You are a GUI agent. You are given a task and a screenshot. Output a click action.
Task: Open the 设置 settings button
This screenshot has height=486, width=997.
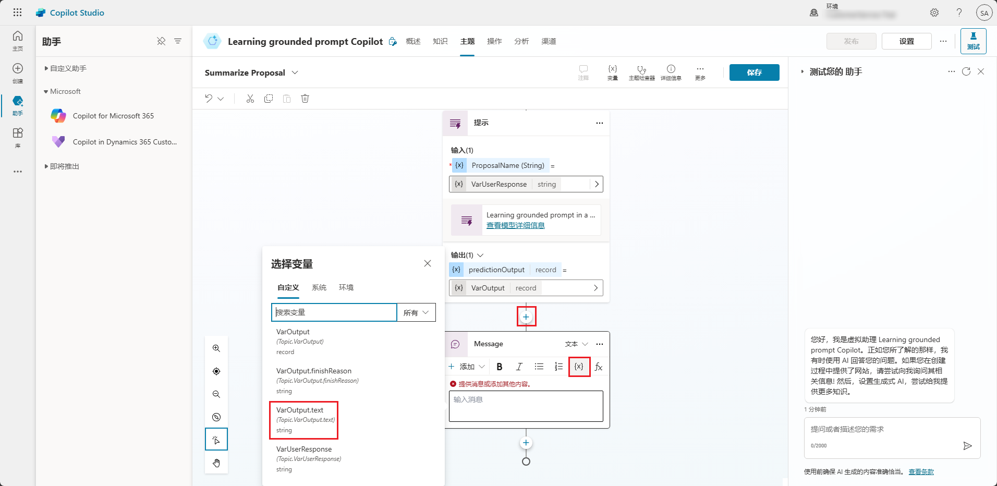pyautogui.click(x=907, y=41)
